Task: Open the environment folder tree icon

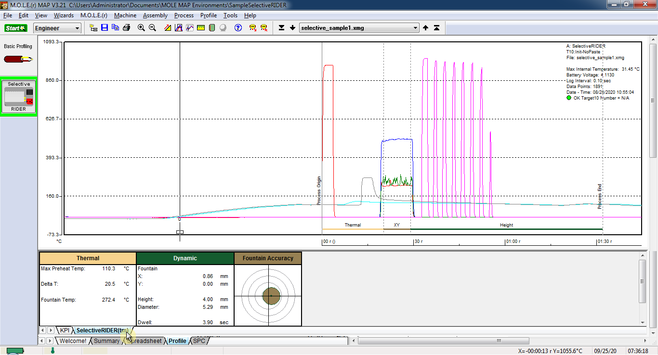Action: coord(93,28)
